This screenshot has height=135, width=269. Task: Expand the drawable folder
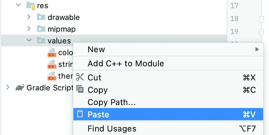pyautogui.click(x=29, y=17)
